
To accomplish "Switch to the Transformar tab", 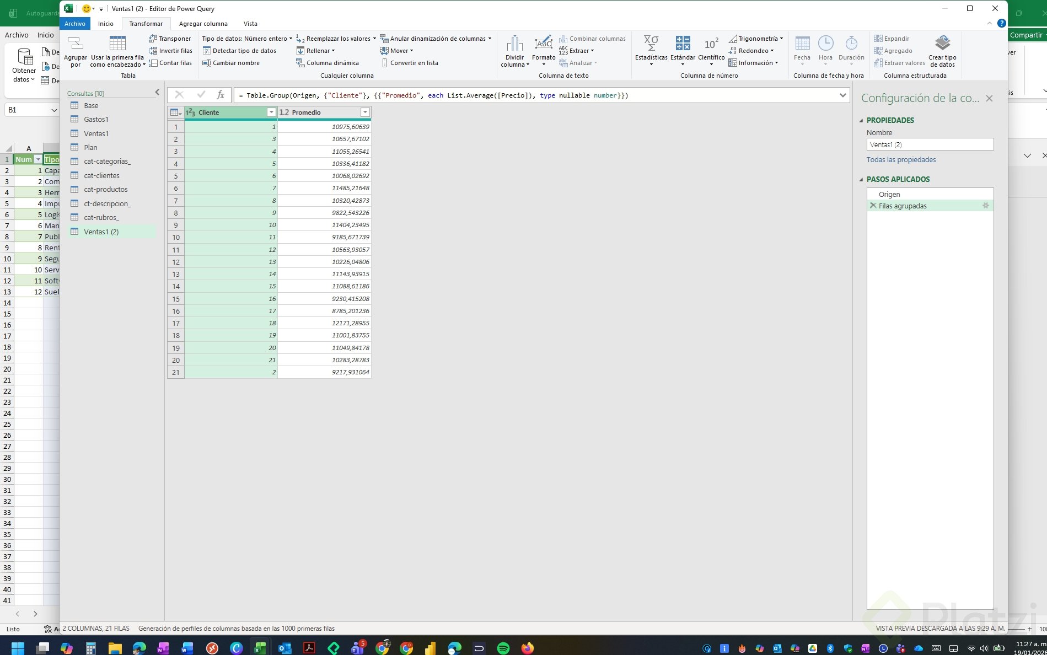I will tap(146, 24).
